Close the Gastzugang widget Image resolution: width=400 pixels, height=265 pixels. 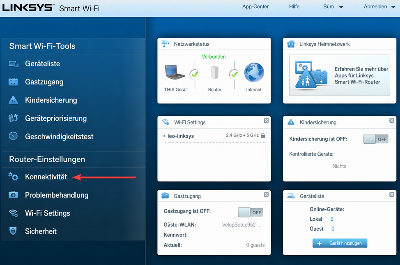click(x=266, y=195)
